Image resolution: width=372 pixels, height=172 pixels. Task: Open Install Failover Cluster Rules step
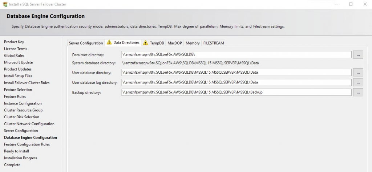pos(27,83)
